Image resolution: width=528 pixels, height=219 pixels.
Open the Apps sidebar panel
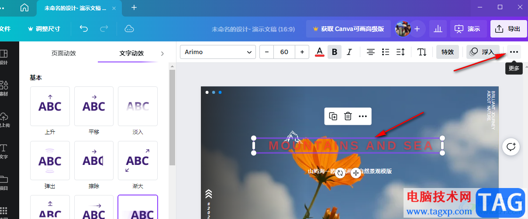coord(3,212)
